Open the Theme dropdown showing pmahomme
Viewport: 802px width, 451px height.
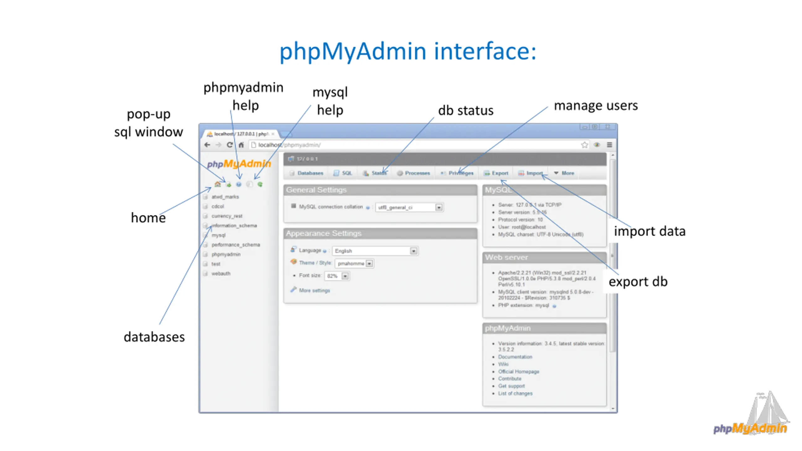coord(354,263)
